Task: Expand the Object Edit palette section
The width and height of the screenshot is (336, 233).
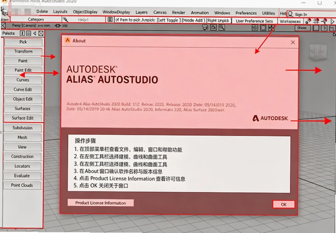Action: pos(23,99)
